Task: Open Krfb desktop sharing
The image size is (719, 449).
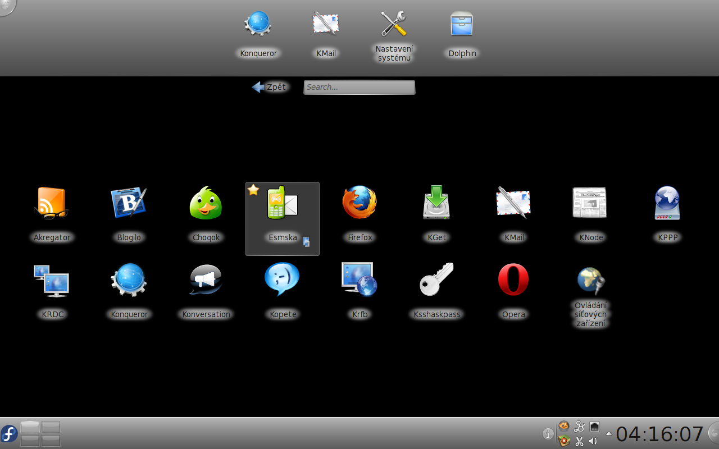Action: pyautogui.click(x=359, y=279)
